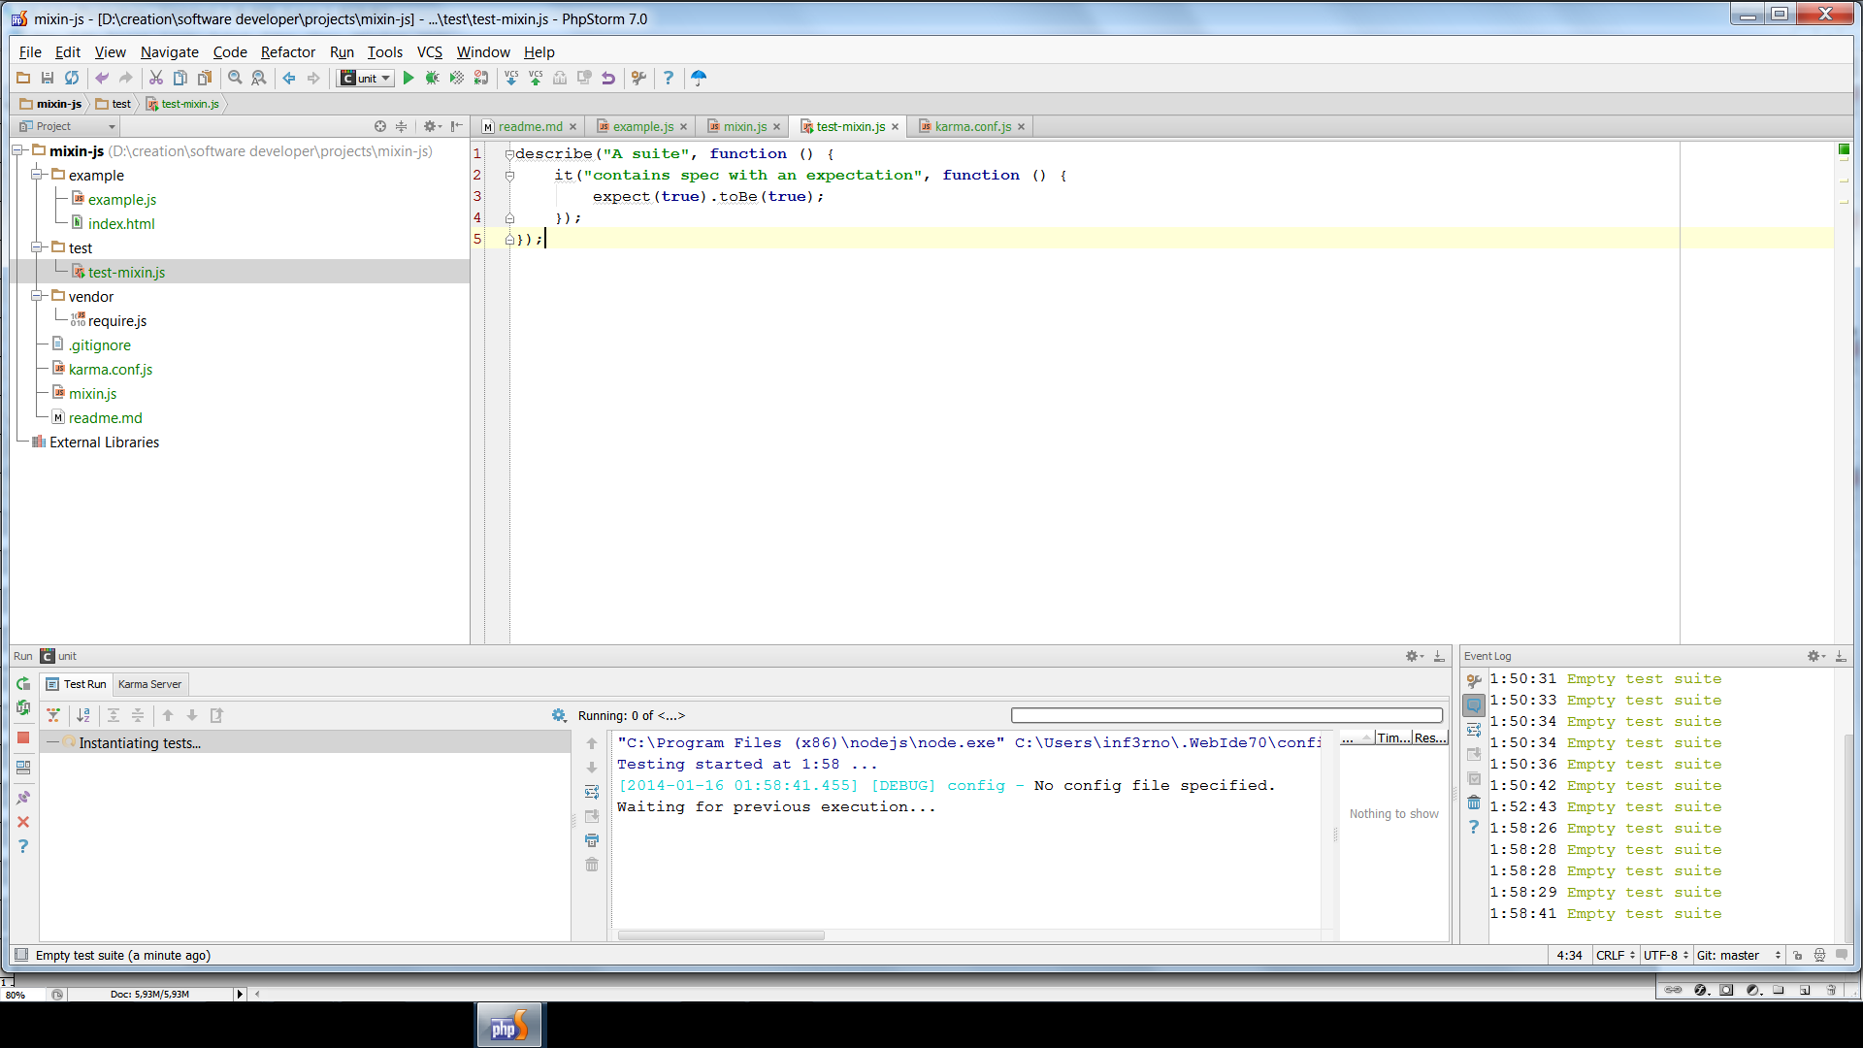
Task: Select karma.conf.js in project tree
Action: click(x=111, y=369)
